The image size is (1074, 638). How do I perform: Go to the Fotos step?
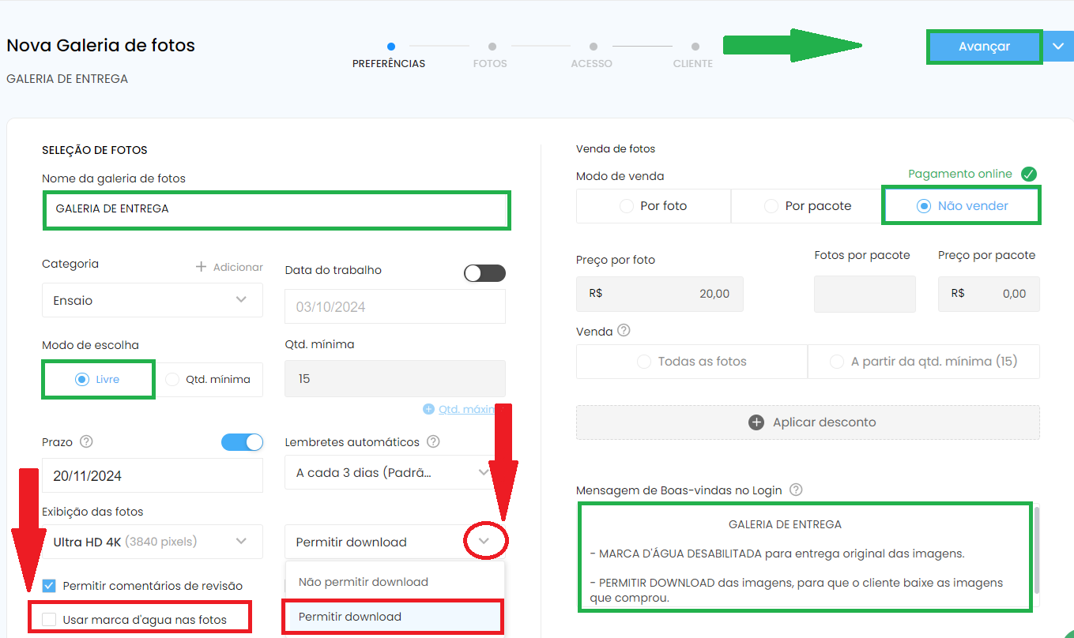point(490,57)
